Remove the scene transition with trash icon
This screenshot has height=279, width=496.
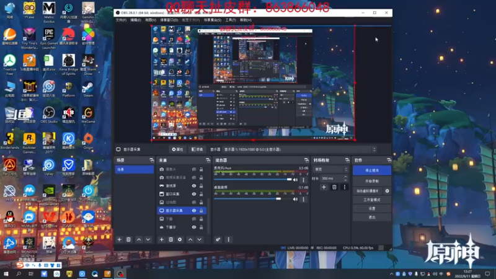coord(334,187)
